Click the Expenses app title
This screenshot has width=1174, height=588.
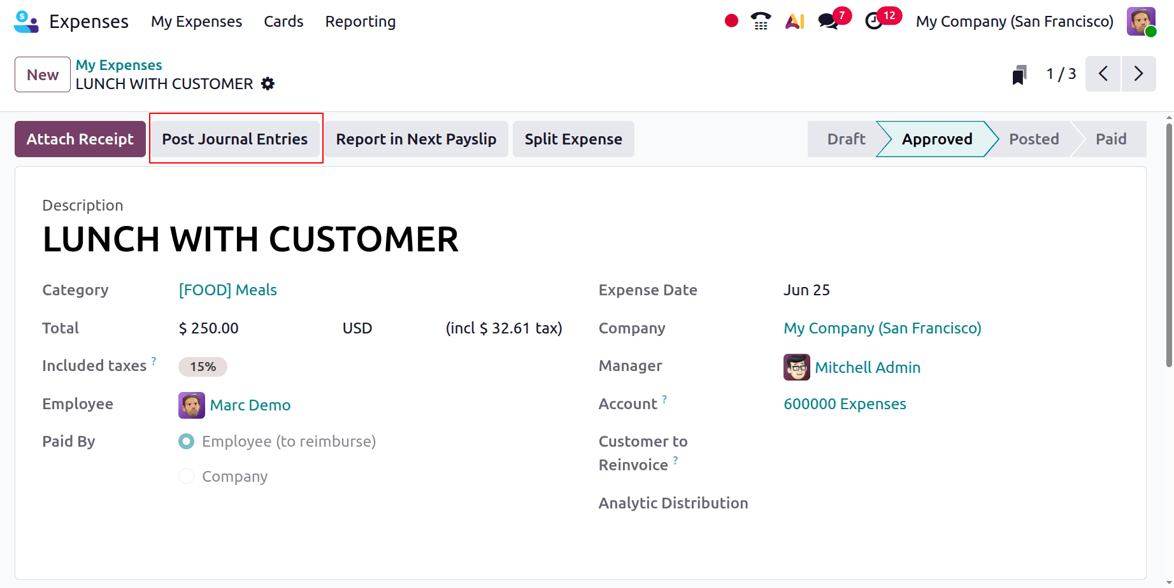(x=89, y=22)
